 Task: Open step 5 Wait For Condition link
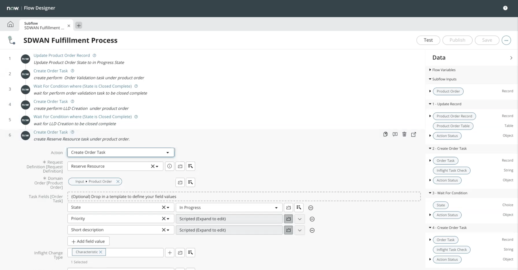[82, 116]
